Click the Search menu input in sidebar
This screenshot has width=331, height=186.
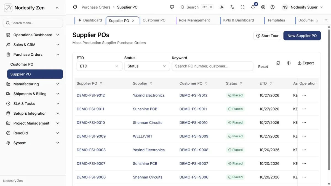click(x=33, y=23)
